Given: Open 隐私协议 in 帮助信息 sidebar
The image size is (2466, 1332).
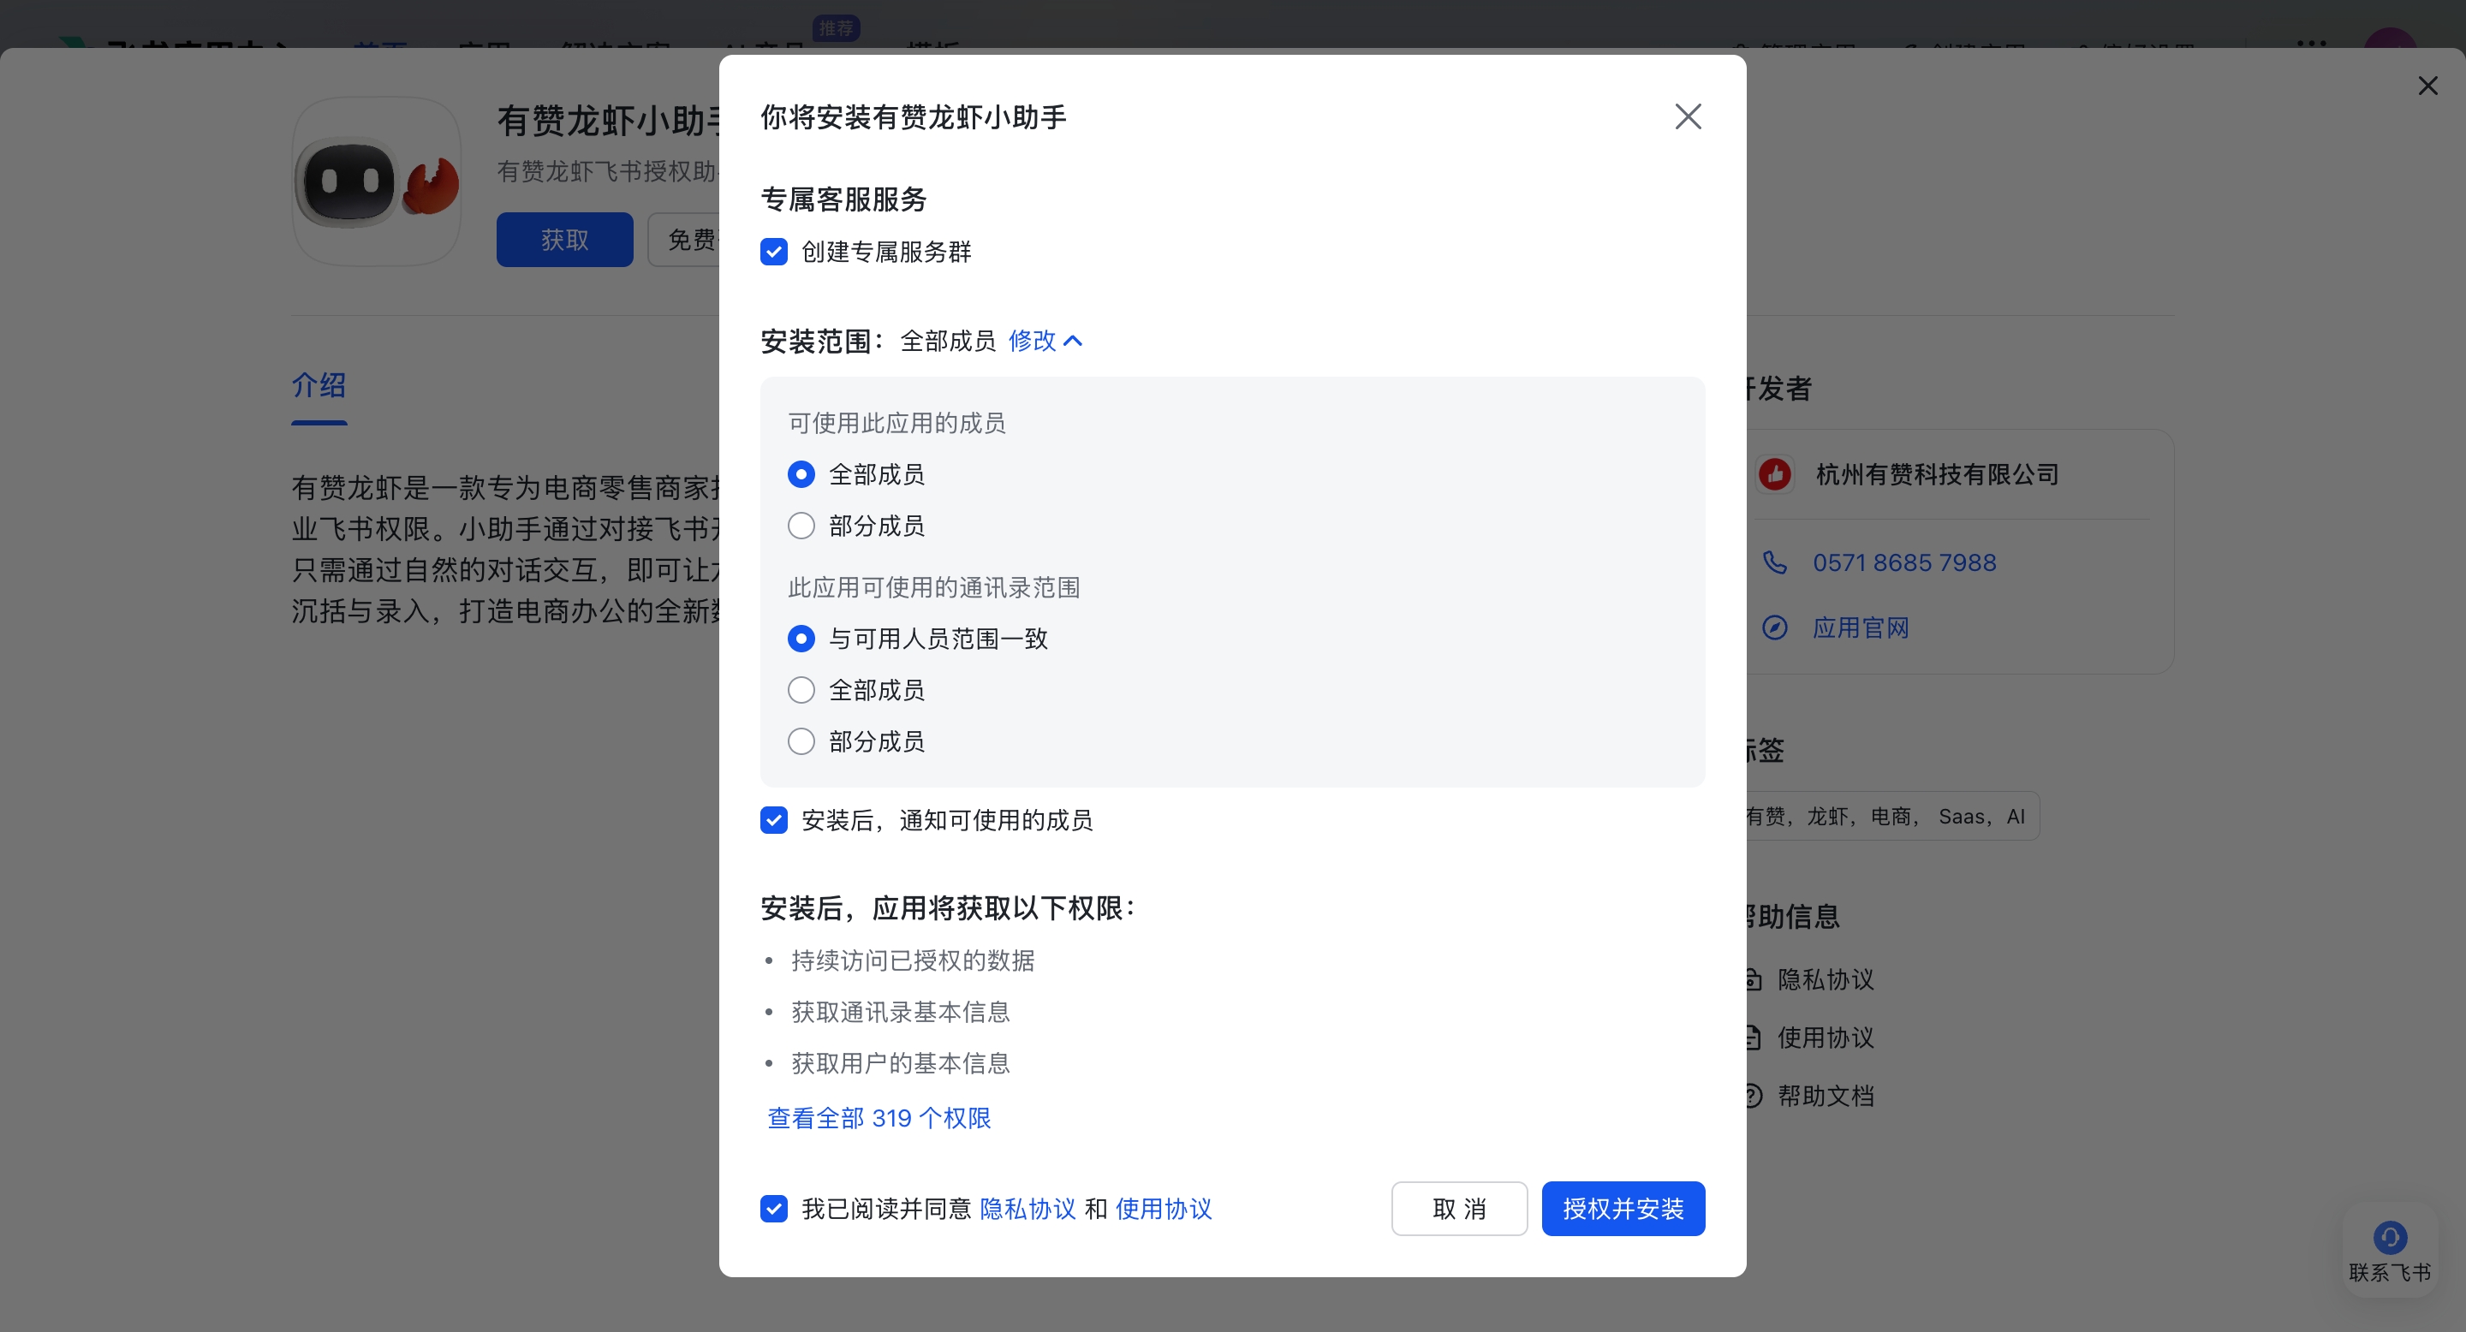Looking at the screenshot, I should [1826, 979].
